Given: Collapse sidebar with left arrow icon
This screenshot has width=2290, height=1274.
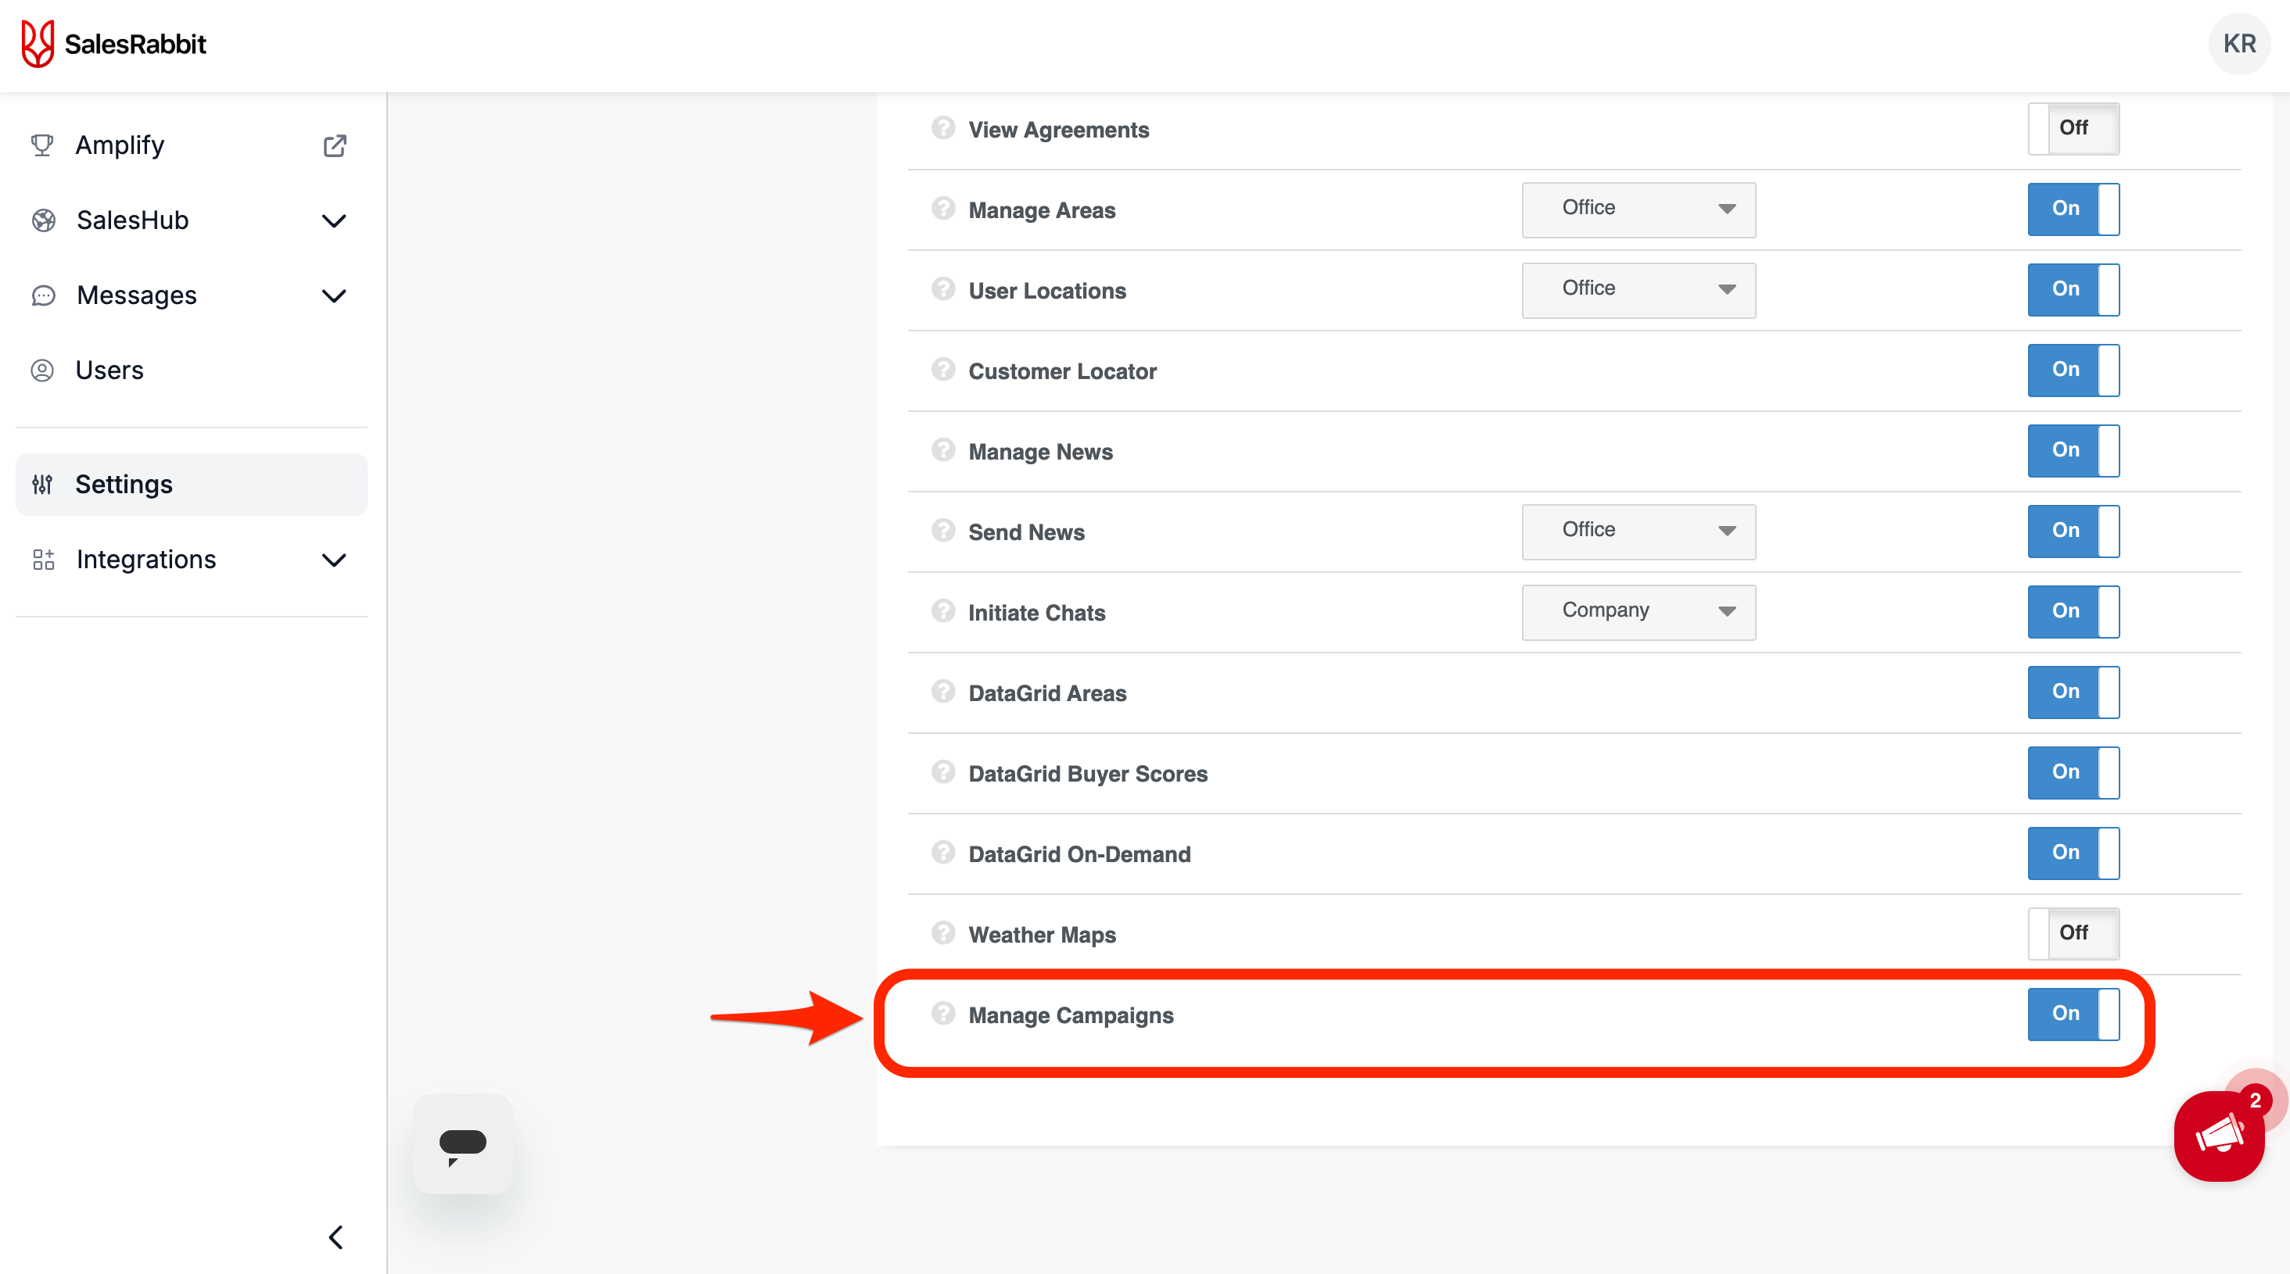Looking at the screenshot, I should point(336,1237).
